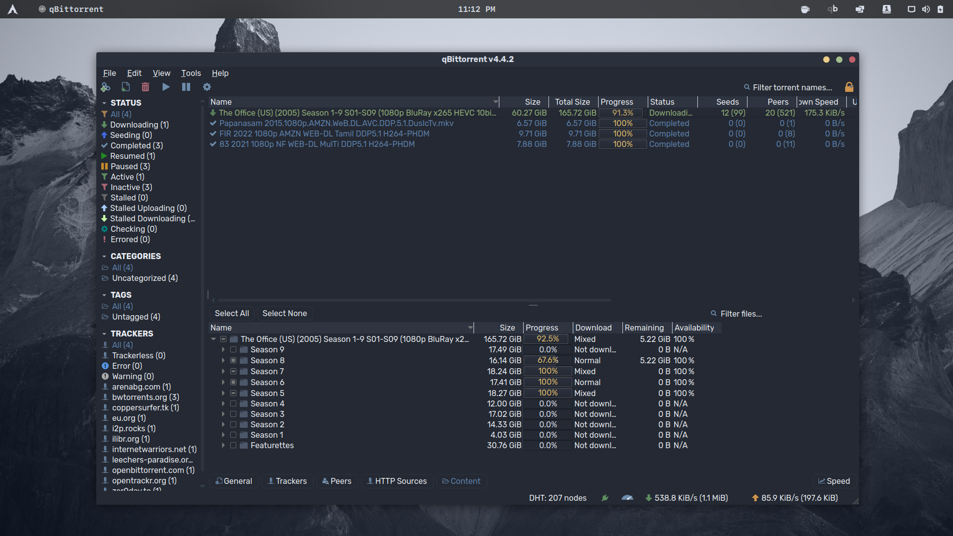Focus the Filter torrent names field
This screenshot has width=953, height=536.
pos(792,87)
